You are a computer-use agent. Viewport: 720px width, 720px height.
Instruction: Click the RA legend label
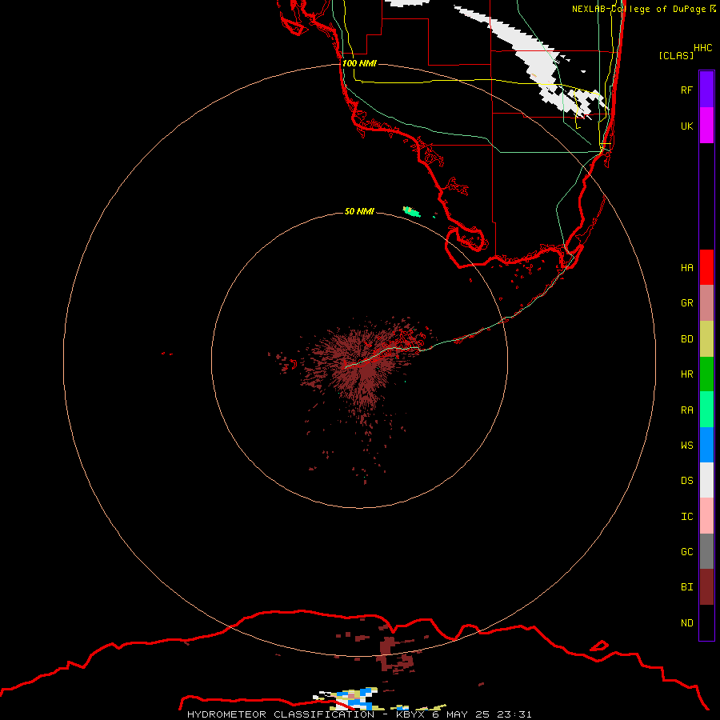point(686,410)
